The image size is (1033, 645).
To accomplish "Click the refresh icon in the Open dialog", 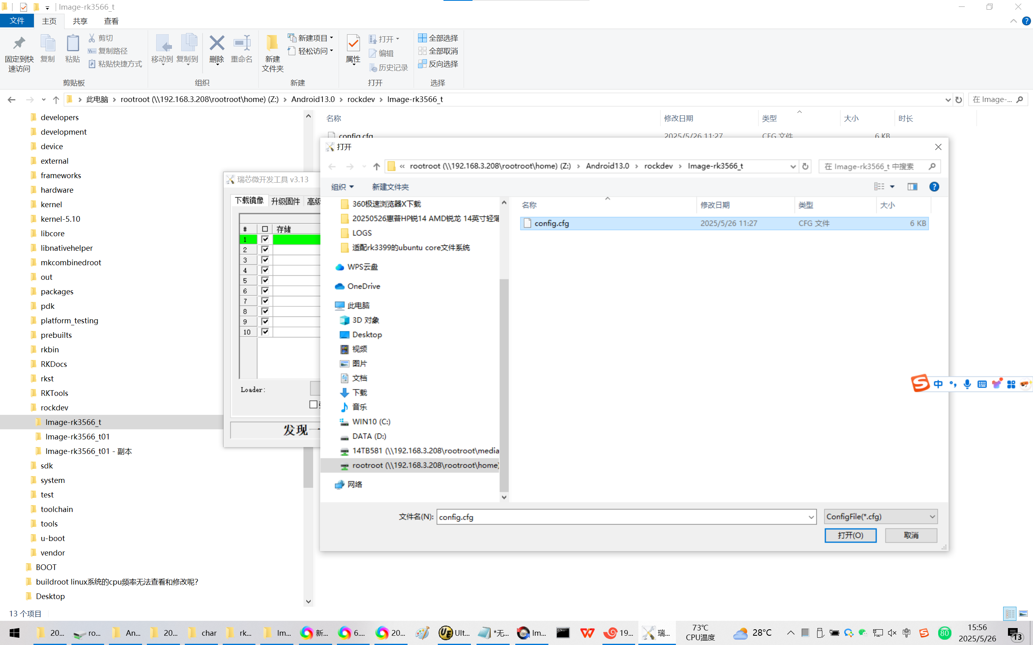I will [x=805, y=166].
